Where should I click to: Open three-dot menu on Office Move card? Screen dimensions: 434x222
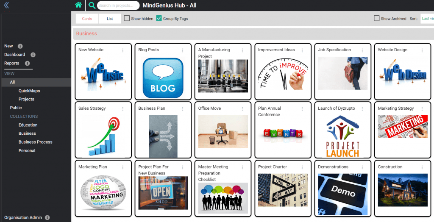pyautogui.click(x=242, y=109)
